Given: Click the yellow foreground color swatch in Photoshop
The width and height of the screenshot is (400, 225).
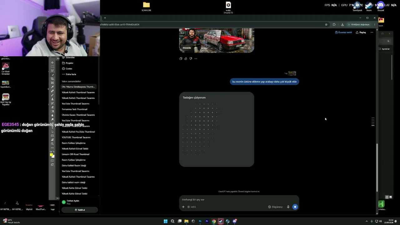Looking at the screenshot, I should [51, 155].
